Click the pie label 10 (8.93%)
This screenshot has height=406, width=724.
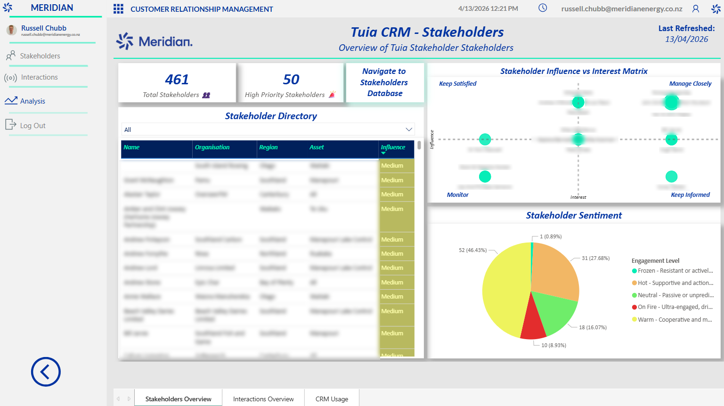(553, 345)
